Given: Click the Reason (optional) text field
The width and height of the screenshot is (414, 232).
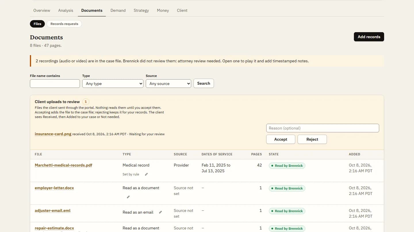Looking at the screenshot, I should click(323, 128).
